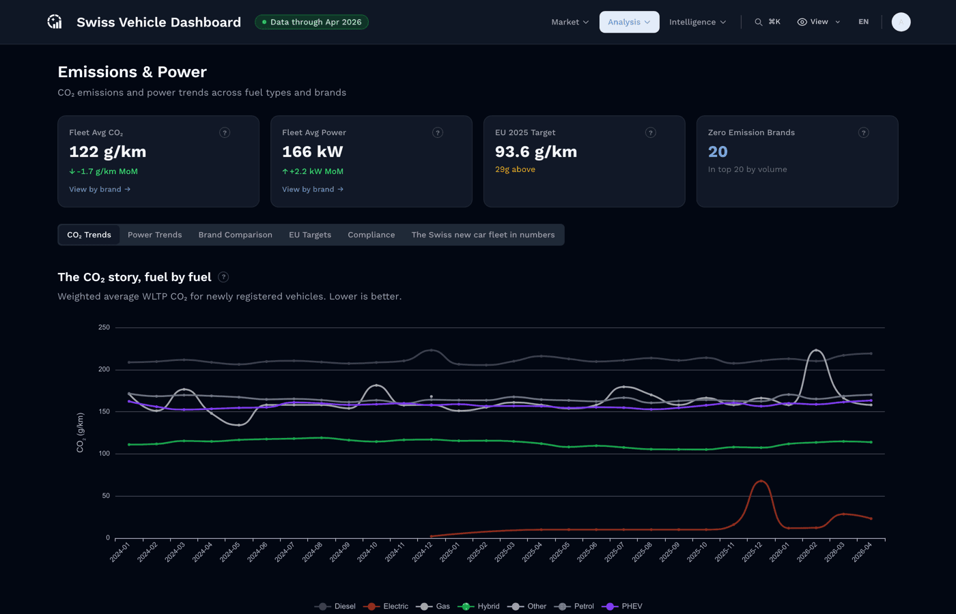Click the Swiss Vehicle Dashboard logo icon
The width and height of the screenshot is (956, 614).
click(x=55, y=22)
